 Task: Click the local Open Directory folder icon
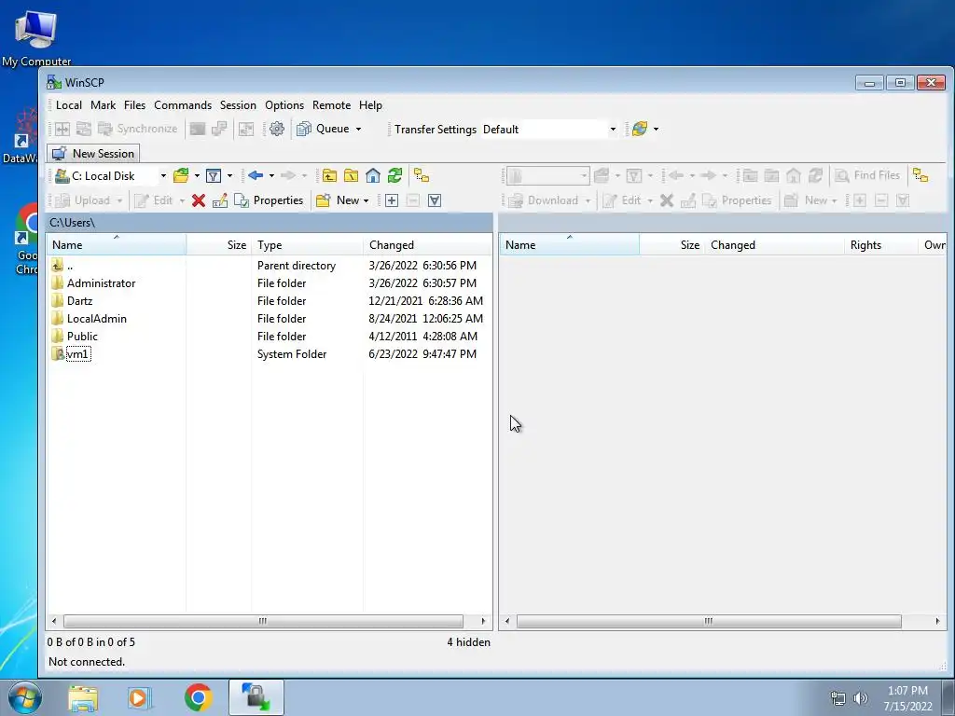point(181,176)
